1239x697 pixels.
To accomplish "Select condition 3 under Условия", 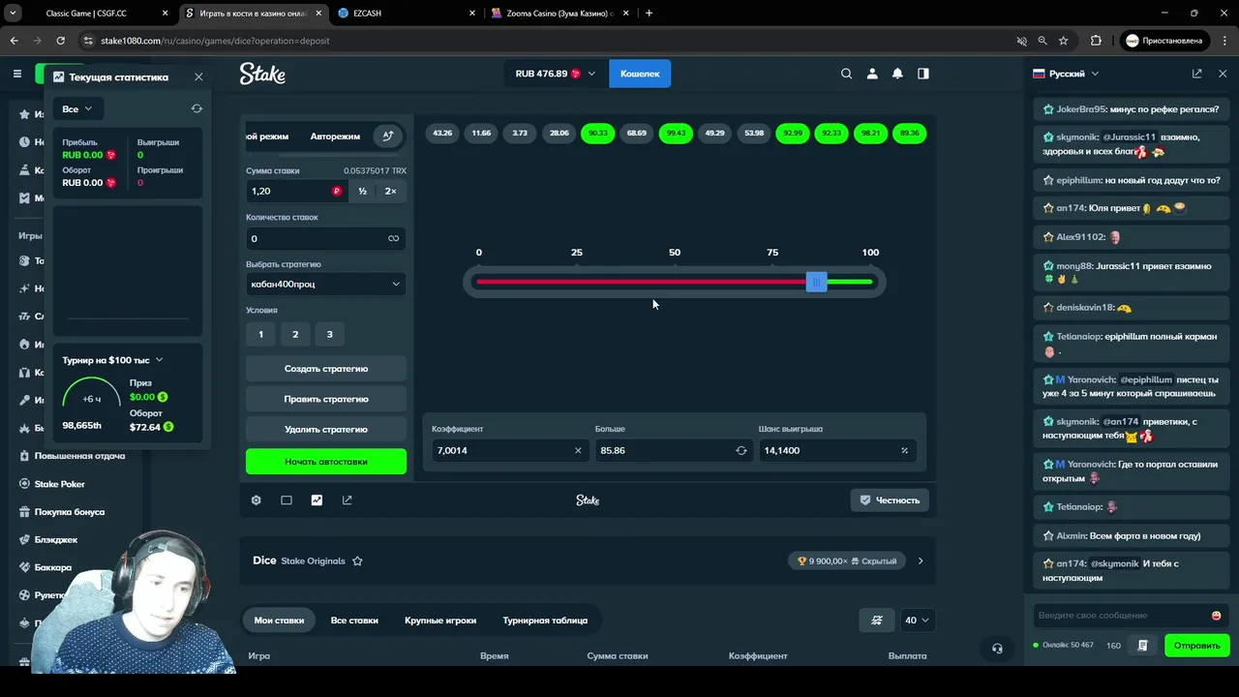I will 329,334.
